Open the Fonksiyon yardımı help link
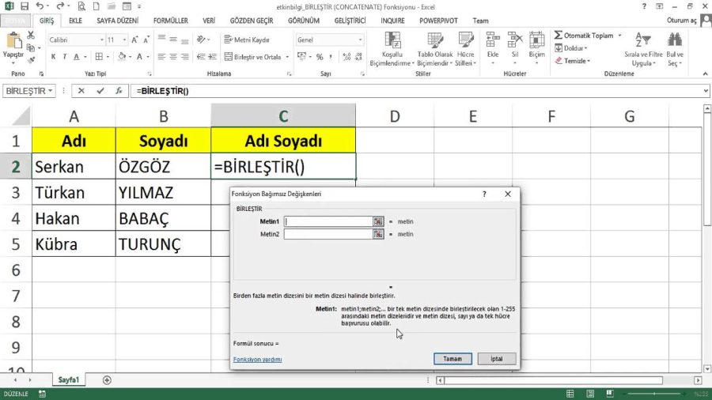Screen dimensions: 712x400 click(257, 359)
